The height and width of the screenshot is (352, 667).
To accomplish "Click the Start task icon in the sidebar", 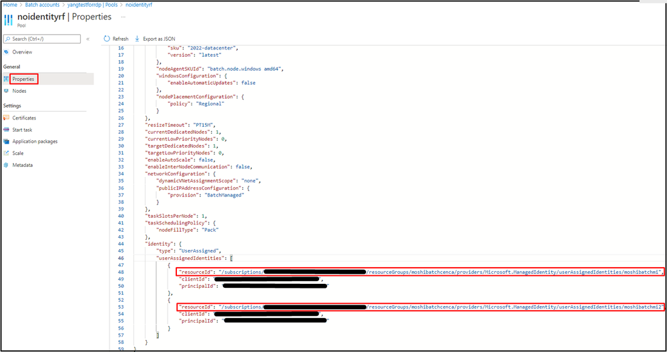I will [6, 130].
